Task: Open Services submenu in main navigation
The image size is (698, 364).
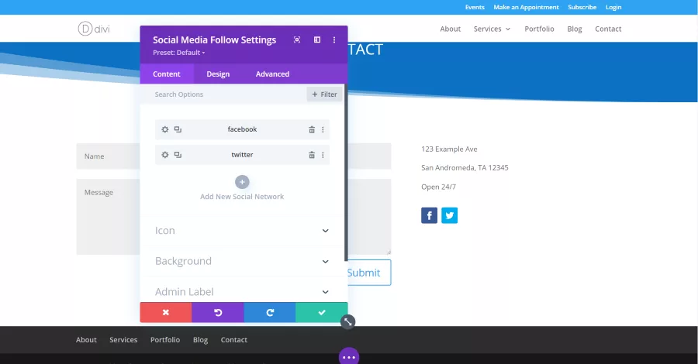Action: 492,29
